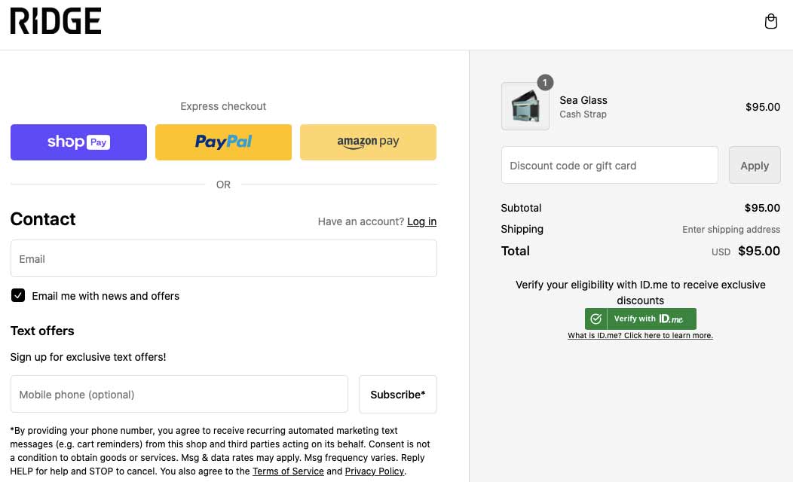Click the Enter shipping address text
This screenshot has height=482, width=793.
pos(730,230)
